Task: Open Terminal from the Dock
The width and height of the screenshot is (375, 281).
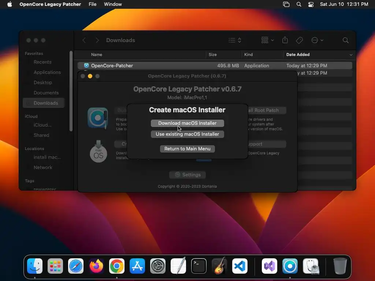Action: [199, 266]
